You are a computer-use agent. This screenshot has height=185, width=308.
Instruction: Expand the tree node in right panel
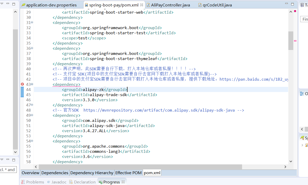point(302,145)
